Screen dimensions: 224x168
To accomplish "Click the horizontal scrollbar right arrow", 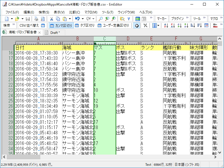I will pyautogui.click(x=215, y=157).
